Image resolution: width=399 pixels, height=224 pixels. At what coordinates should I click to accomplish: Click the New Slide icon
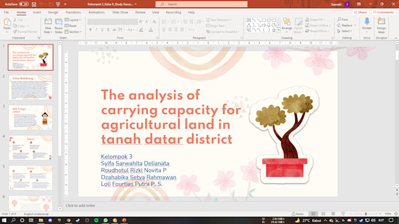[48, 22]
